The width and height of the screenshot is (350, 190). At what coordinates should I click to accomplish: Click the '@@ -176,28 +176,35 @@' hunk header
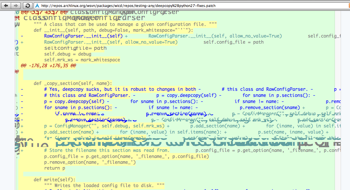[48, 66]
